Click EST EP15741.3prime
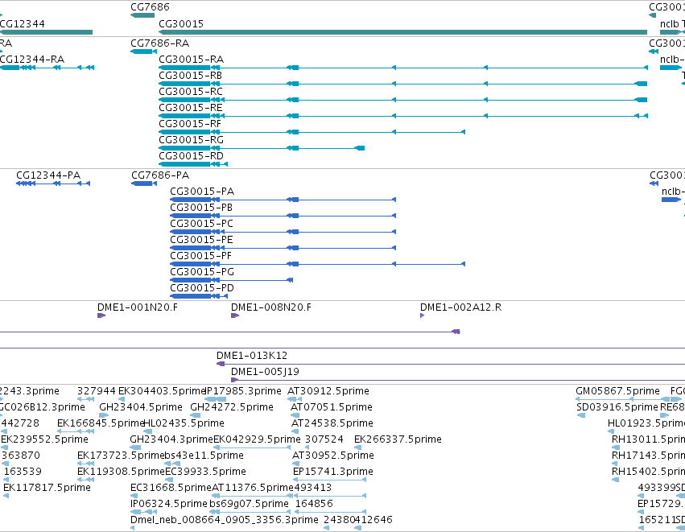The height and width of the screenshot is (532, 685). (333, 472)
